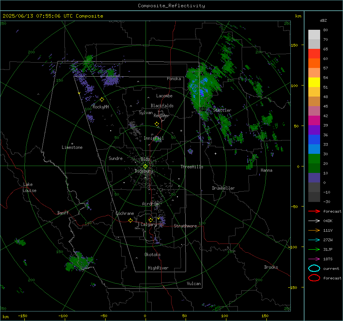The image size is (343, 321).
Task: Click the Drumheller city label
Action: point(223,188)
